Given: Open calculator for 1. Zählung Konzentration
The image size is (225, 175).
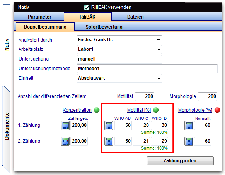Looking at the screenshot, I should tap(65, 126).
